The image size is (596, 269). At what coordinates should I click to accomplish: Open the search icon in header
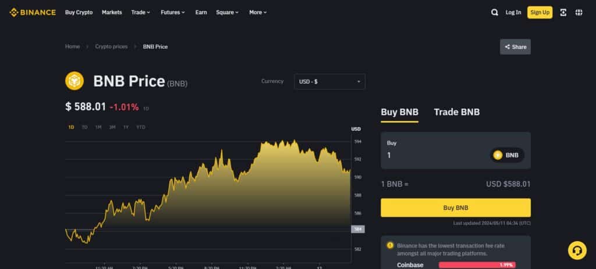(495, 13)
